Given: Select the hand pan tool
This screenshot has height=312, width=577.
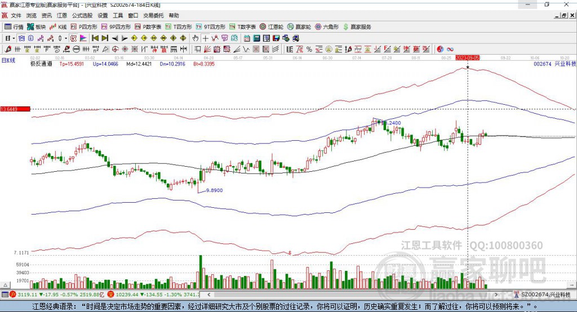Looking at the screenshot, I should click(x=196, y=38).
